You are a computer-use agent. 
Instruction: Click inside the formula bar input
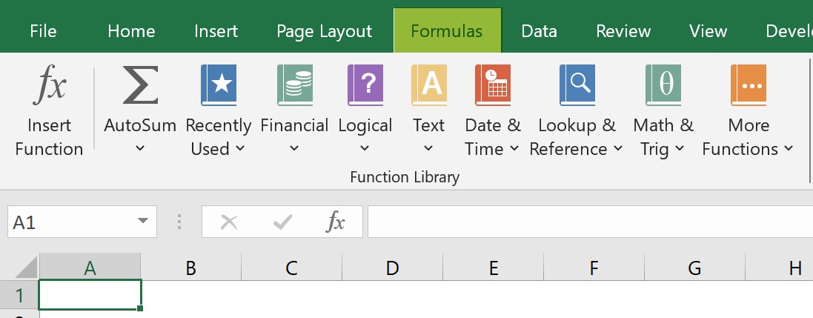click(x=590, y=222)
